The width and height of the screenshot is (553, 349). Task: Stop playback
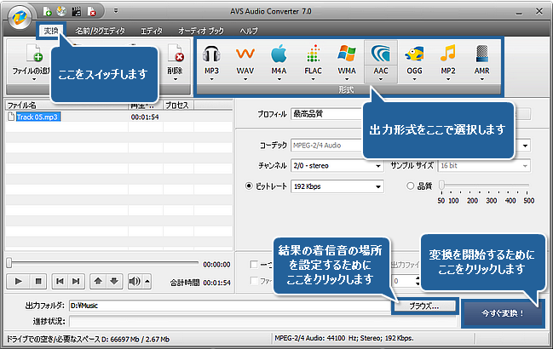tap(38, 281)
